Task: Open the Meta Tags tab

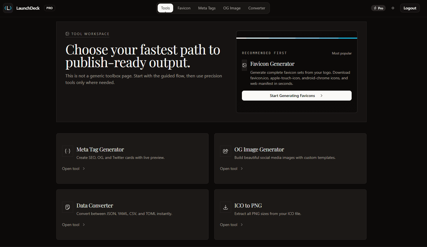Action: point(207,8)
